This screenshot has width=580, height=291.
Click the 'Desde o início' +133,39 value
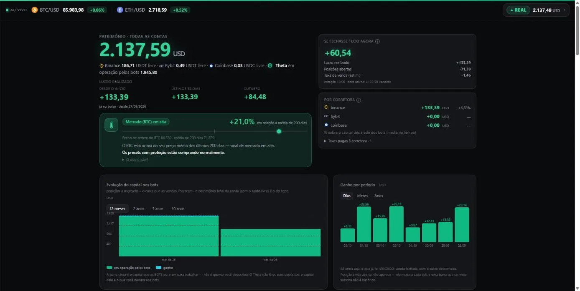(x=114, y=97)
